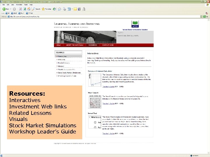
Task: Open the Favorites star button
Action: point(46,9)
